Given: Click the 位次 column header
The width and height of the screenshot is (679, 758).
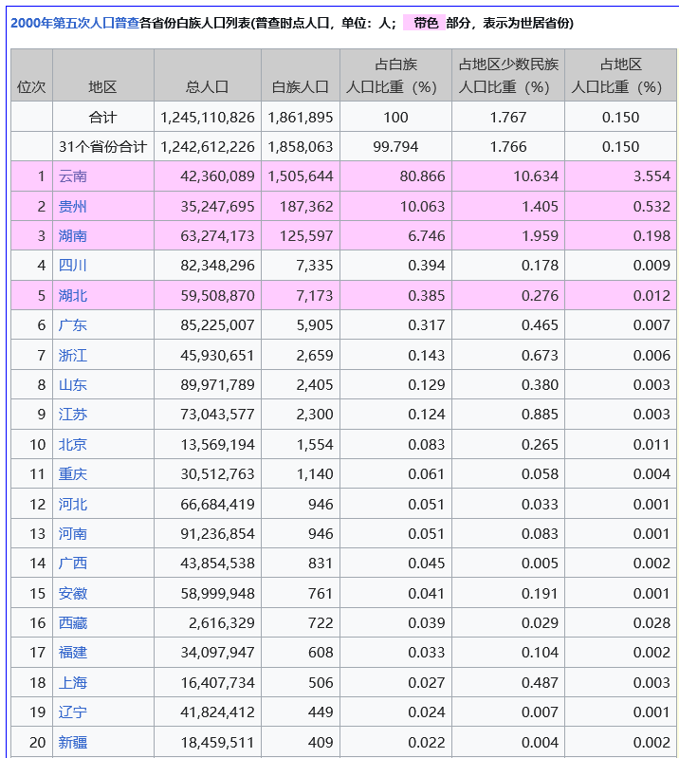Looking at the screenshot, I should [x=31, y=75].
